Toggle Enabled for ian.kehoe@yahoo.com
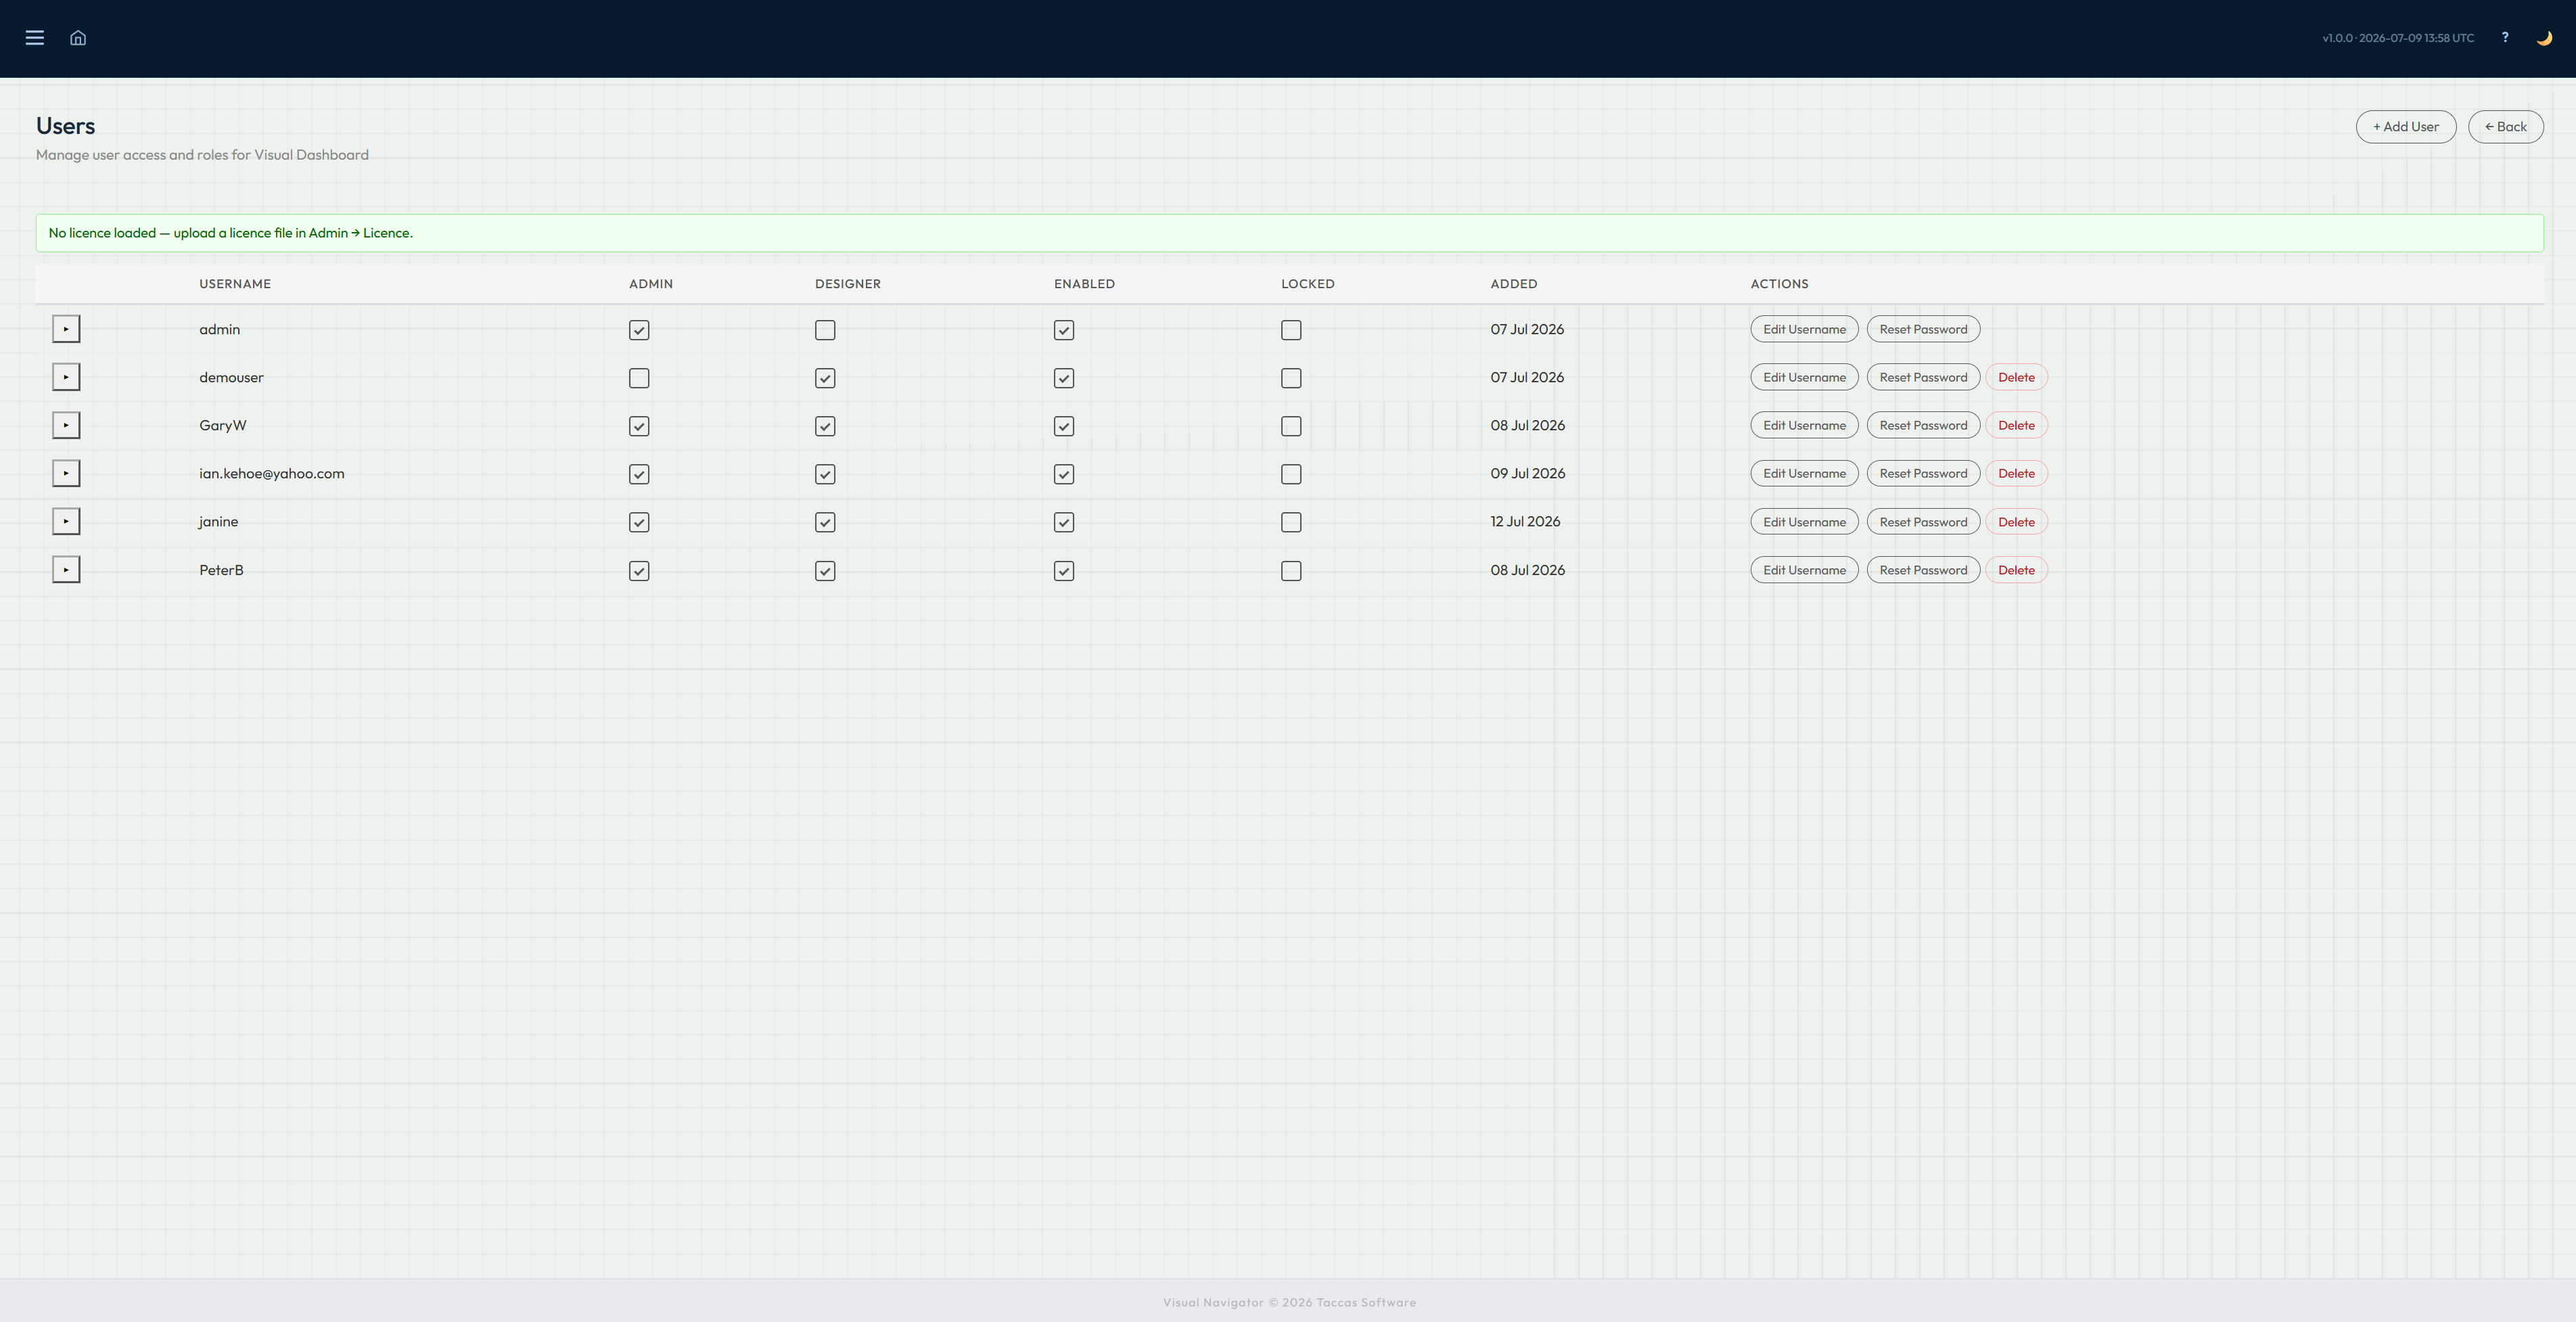The width and height of the screenshot is (2576, 1322). pyautogui.click(x=1064, y=474)
